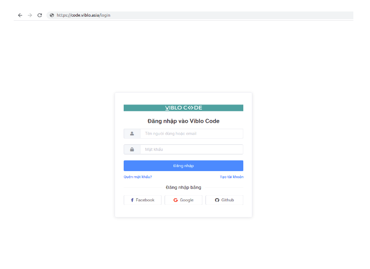Click the globe site info icon
The width and height of the screenshot is (370, 269).
pos(52,15)
